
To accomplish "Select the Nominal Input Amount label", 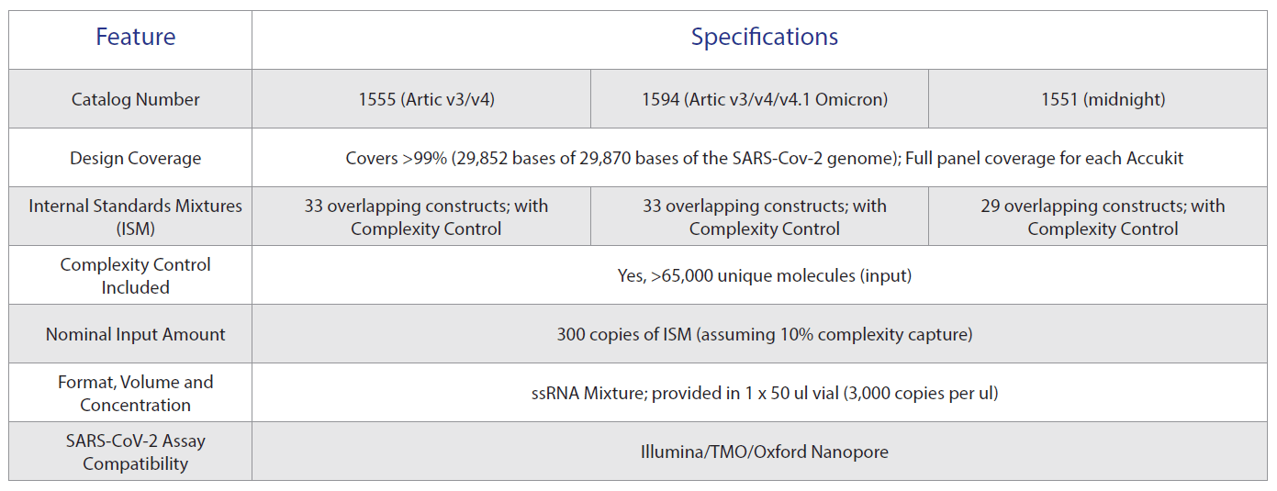I will click(136, 334).
